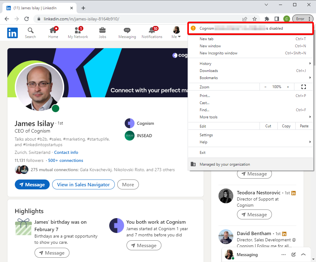Enter fullscreen via zoom row icon
Screen dimensions: 316x262
pos(304,87)
